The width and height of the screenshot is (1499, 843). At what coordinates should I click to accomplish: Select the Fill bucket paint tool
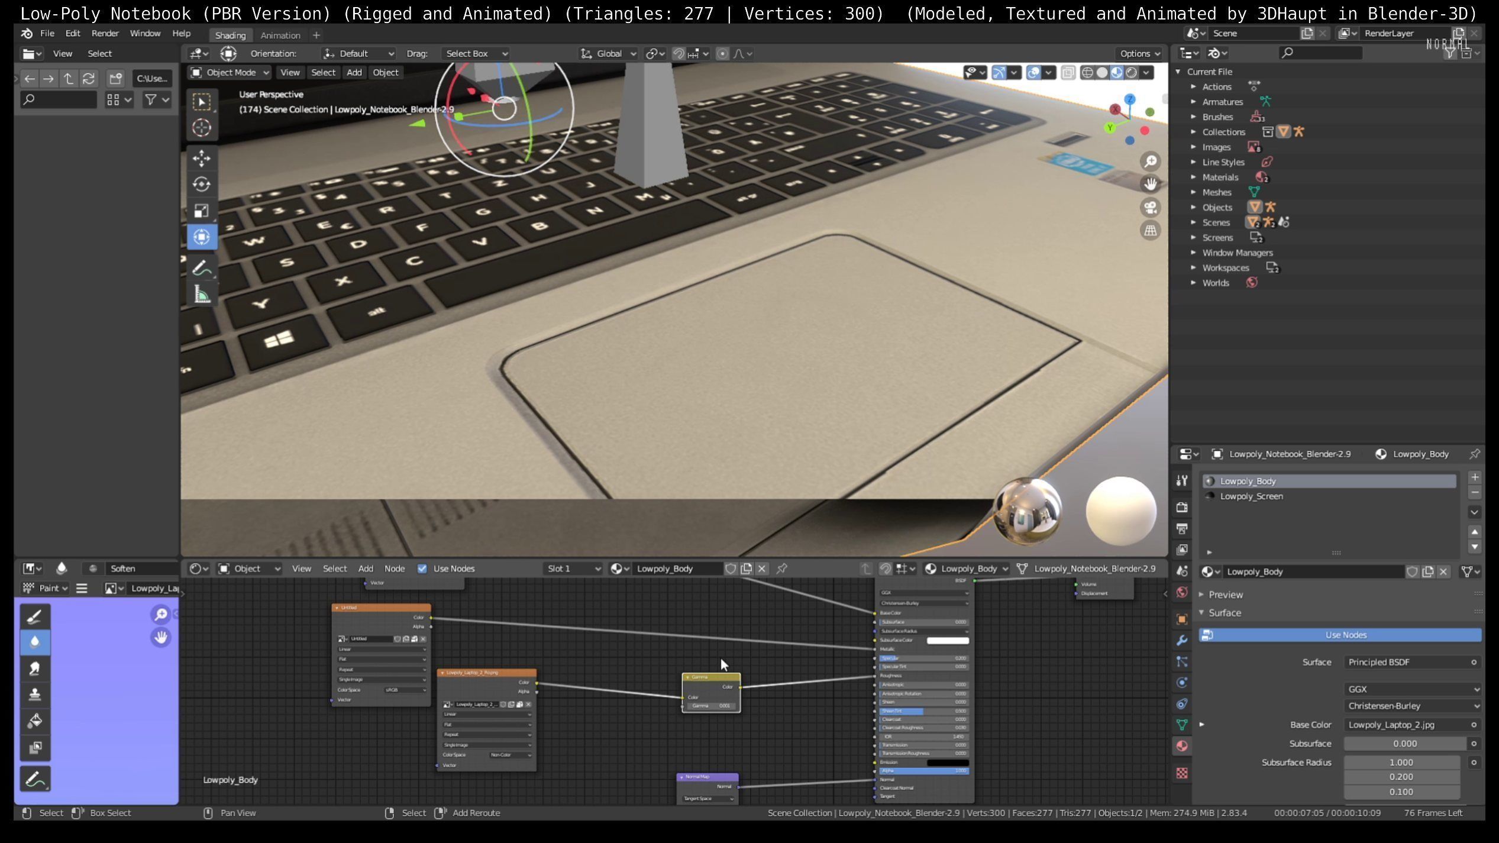(x=34, y=721)
